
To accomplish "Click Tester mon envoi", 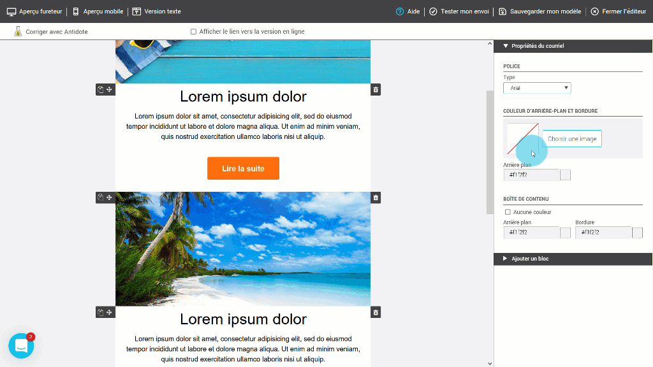I will [459, 11].
